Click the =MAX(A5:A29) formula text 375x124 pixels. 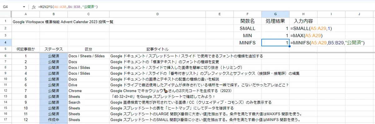coord(307,35)
